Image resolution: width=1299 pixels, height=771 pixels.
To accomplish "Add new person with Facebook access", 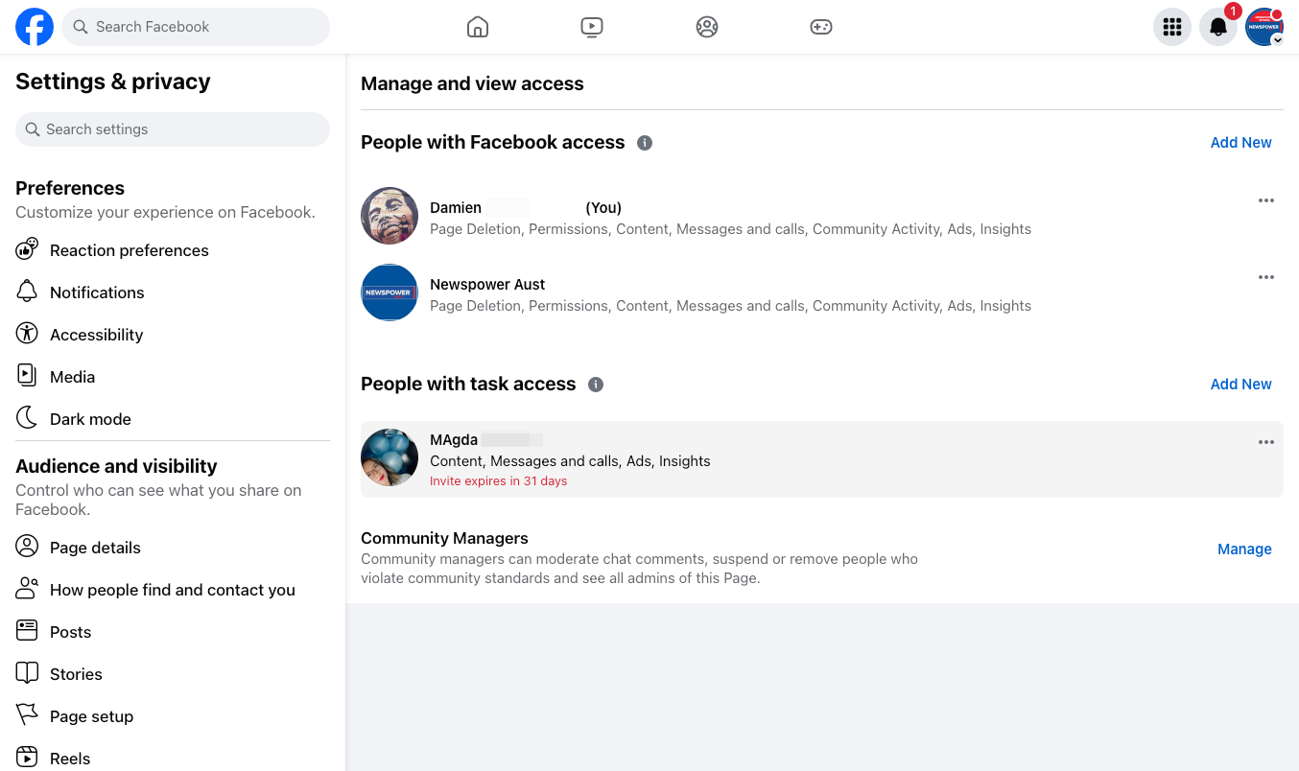I will click(1240, 143).
